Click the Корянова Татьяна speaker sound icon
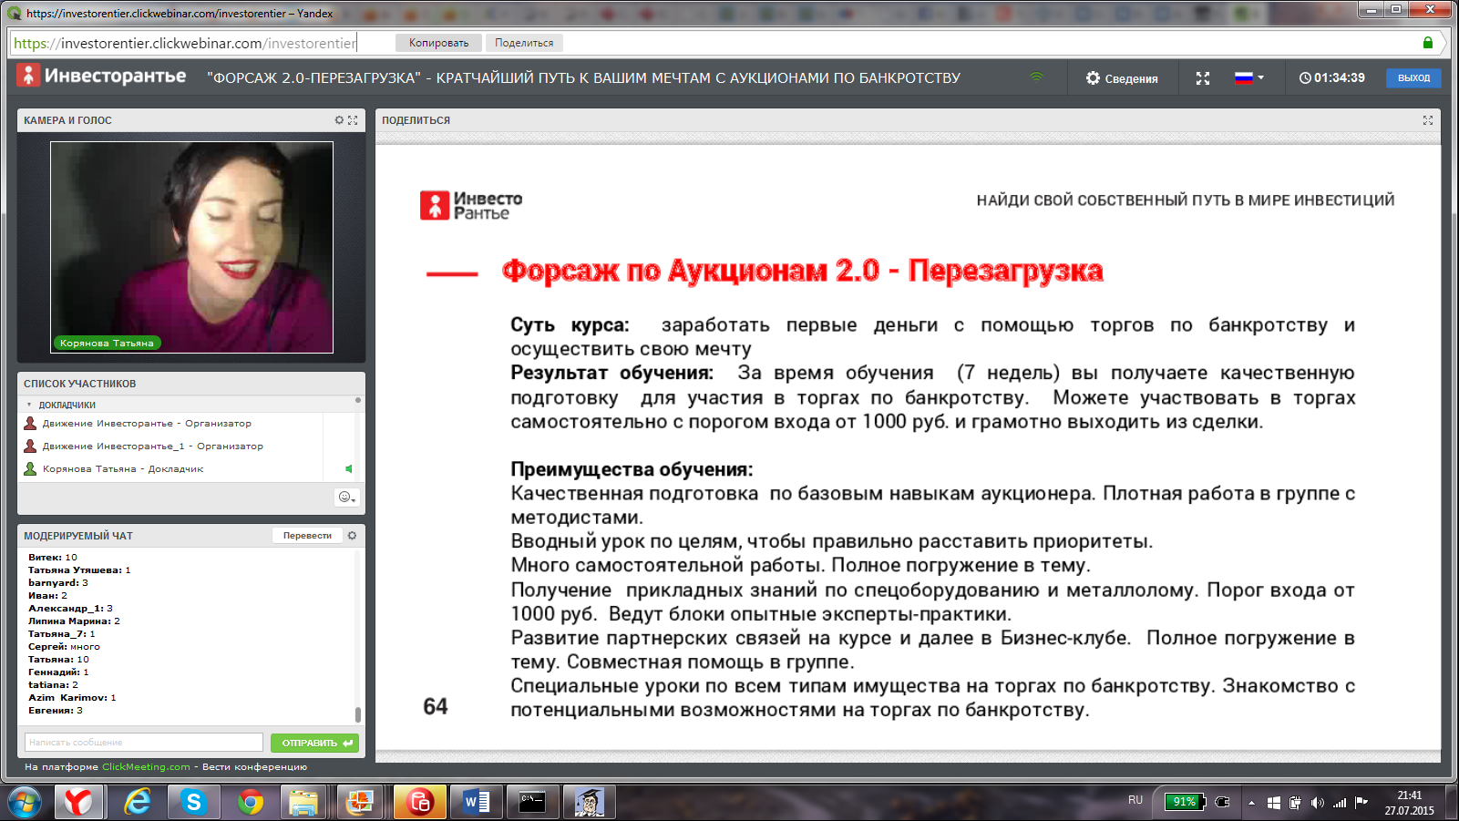Image resolution: width=1459 pixels, height=821 pixels. click(348, 469)
